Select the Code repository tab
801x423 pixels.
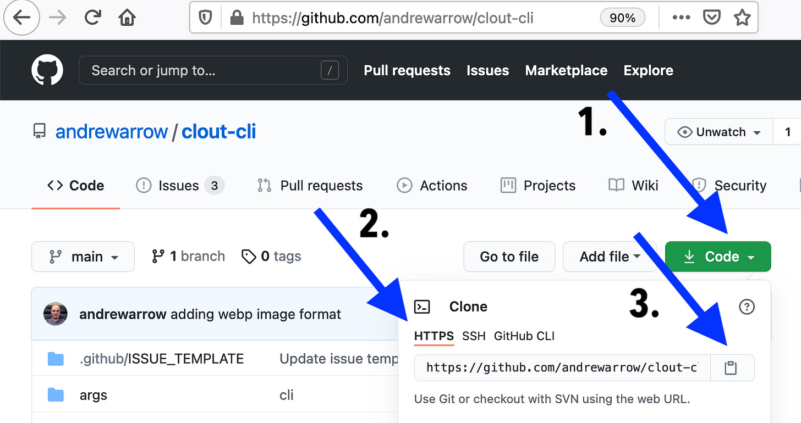pos(76,186)
